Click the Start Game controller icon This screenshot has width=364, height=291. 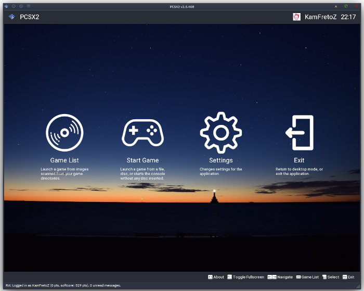[142, 133]
